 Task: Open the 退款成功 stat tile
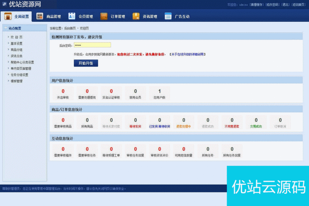click(x=208, y=123)
